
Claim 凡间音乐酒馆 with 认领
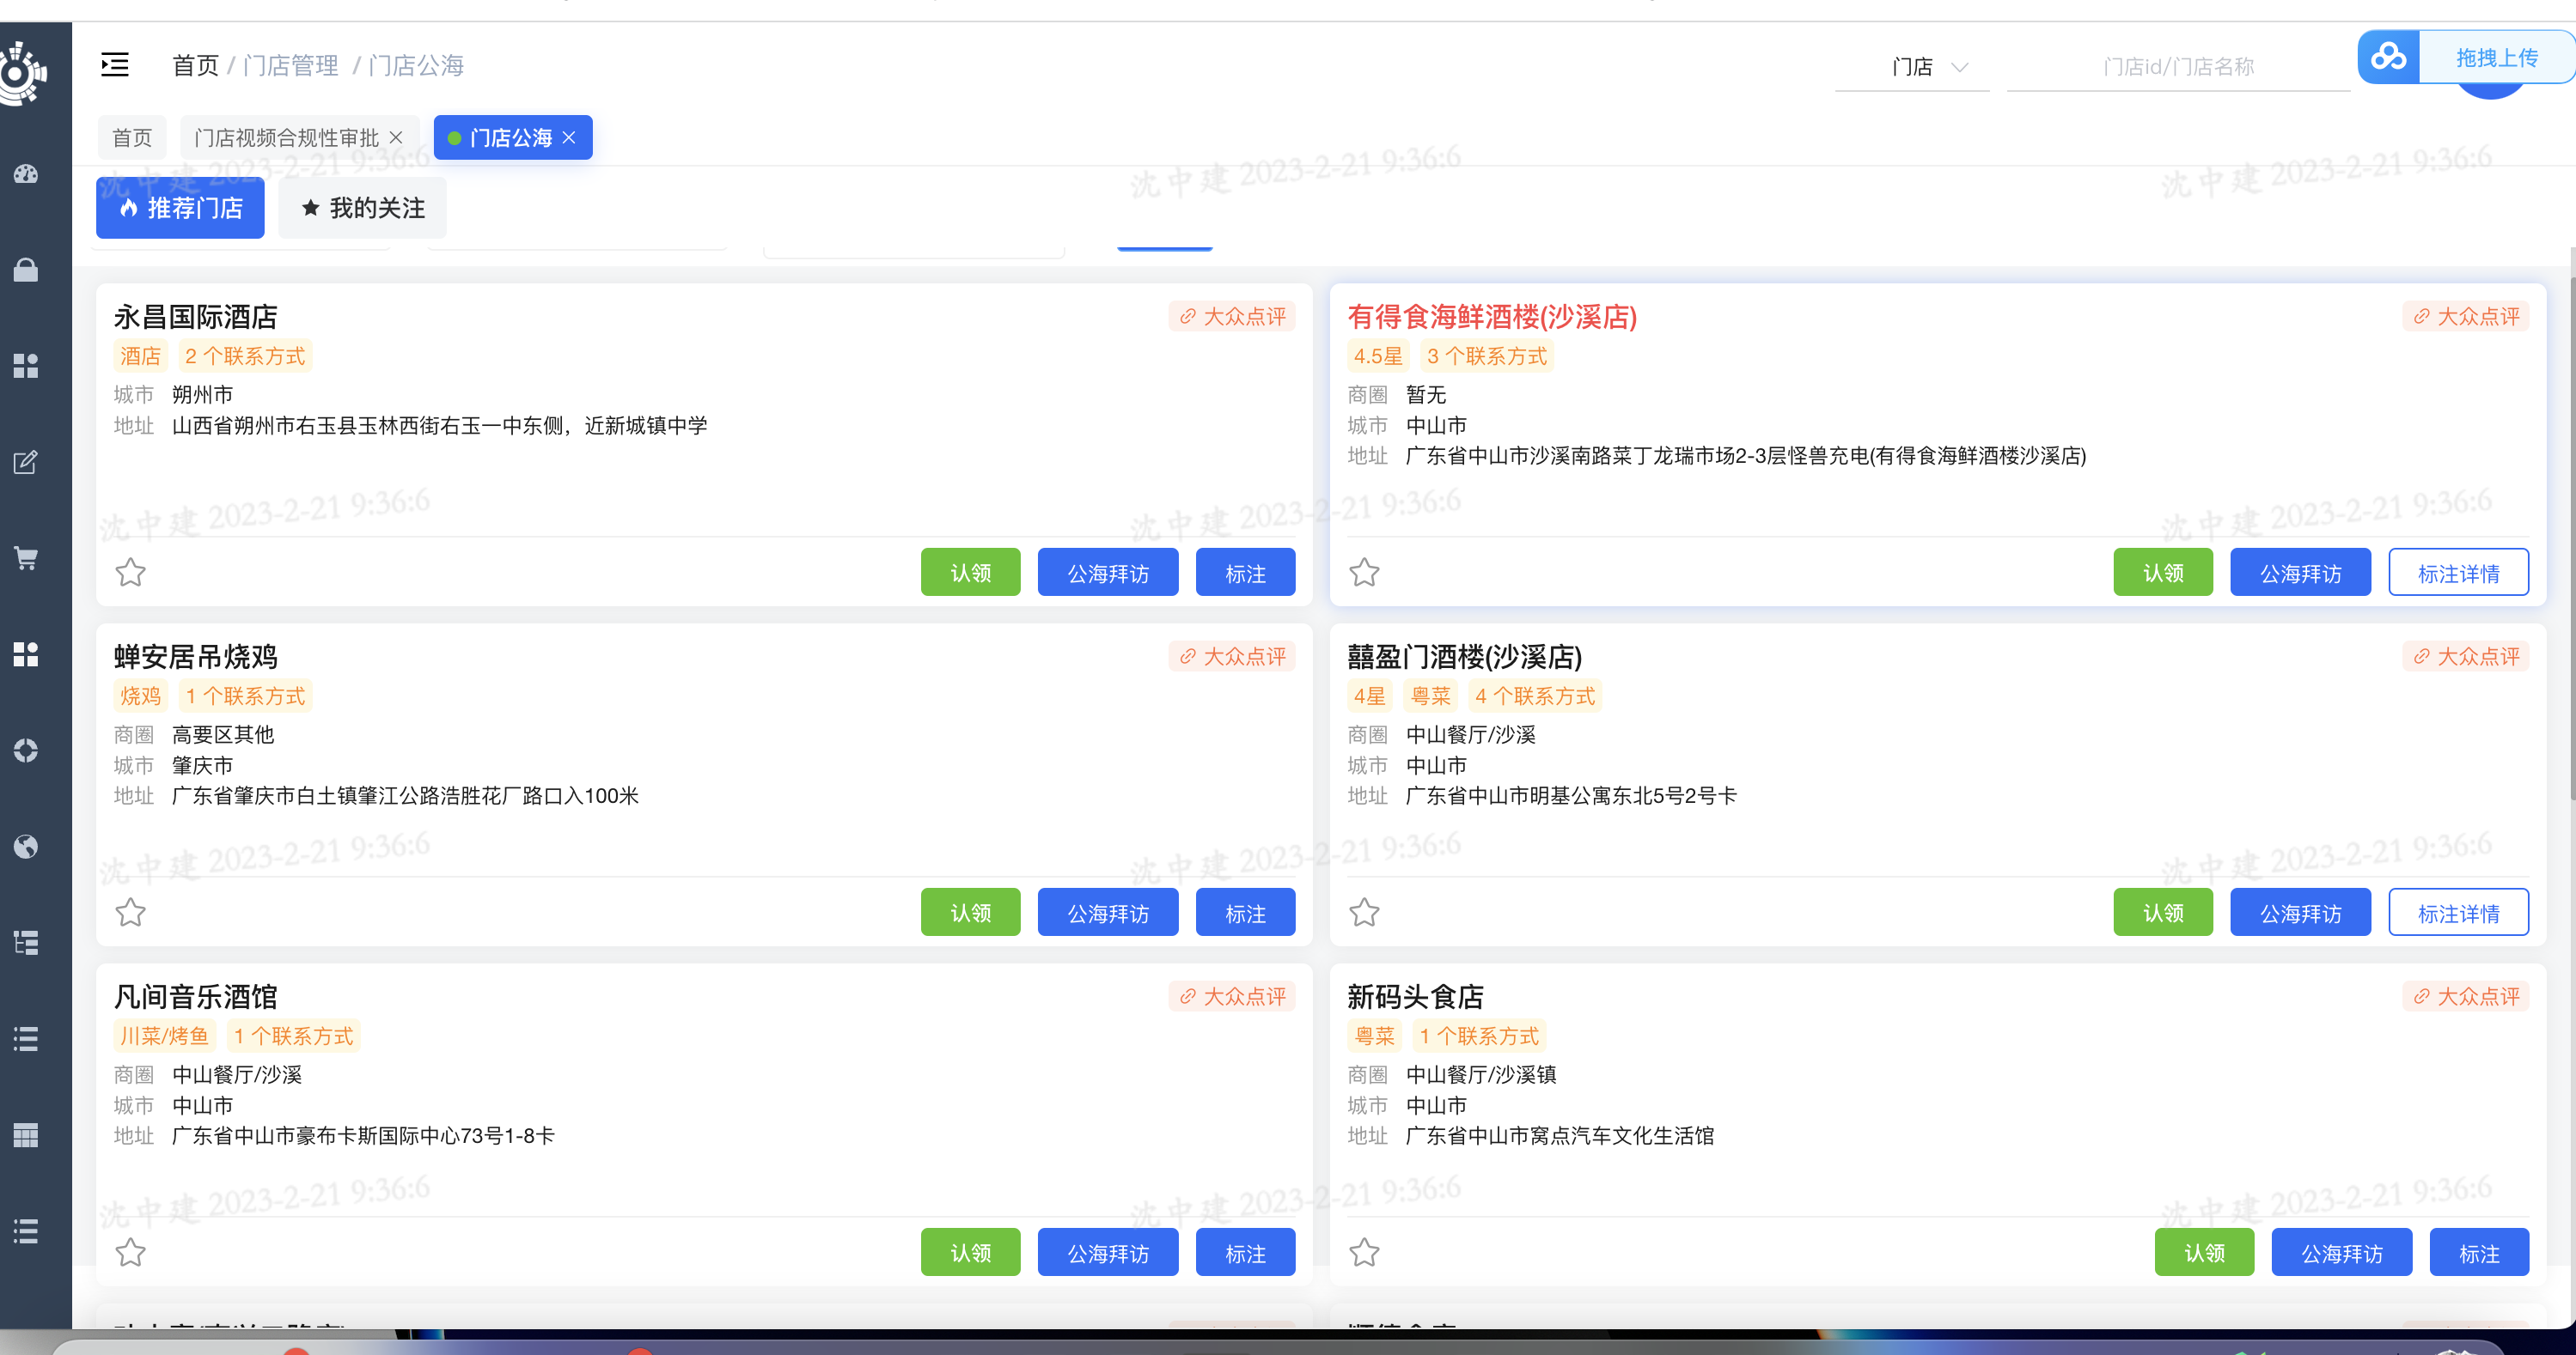tap(970, 1252)
